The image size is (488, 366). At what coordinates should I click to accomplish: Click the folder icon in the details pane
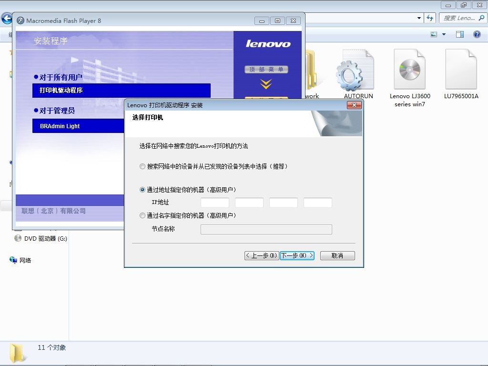18,353
